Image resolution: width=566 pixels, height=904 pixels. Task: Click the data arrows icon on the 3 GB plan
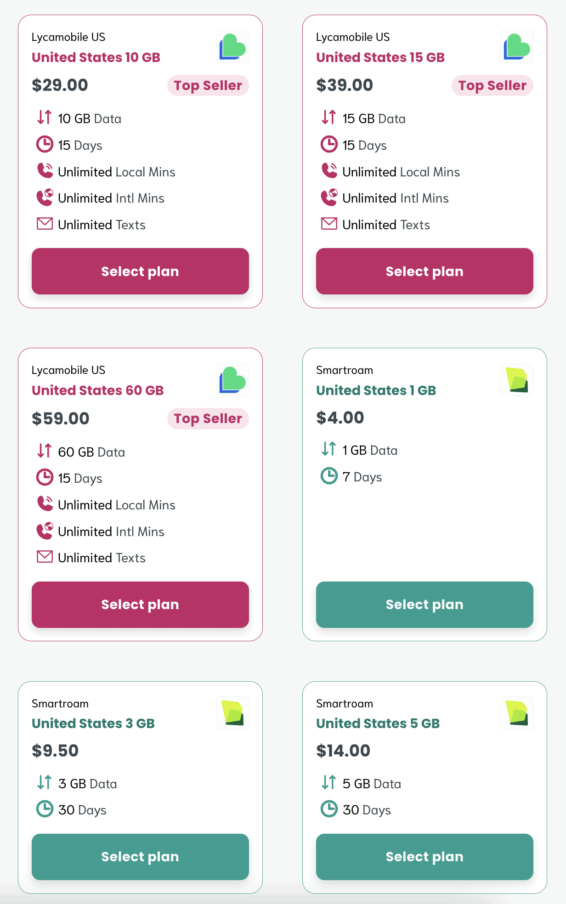pos(45,783)
